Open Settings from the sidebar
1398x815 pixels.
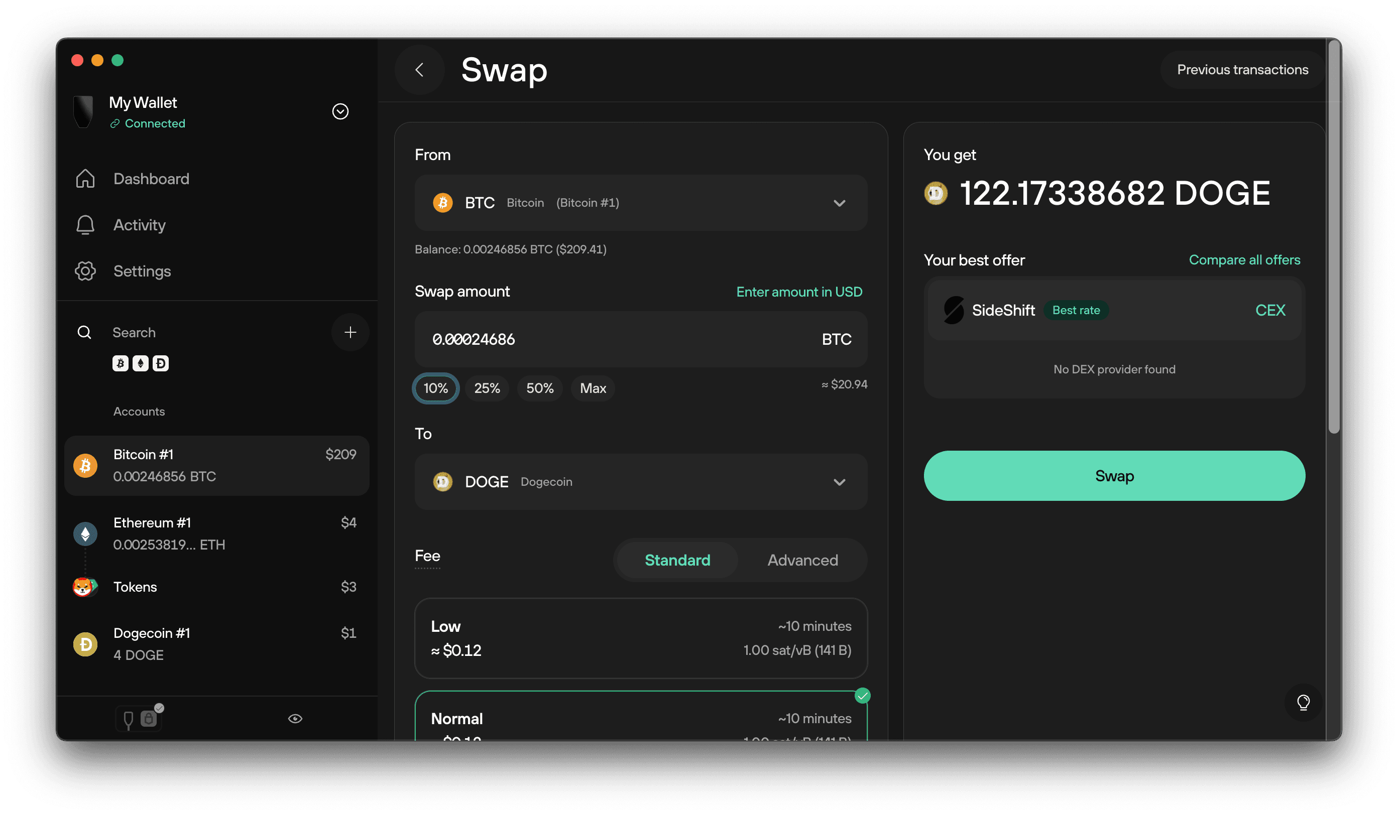coord(142,271)
